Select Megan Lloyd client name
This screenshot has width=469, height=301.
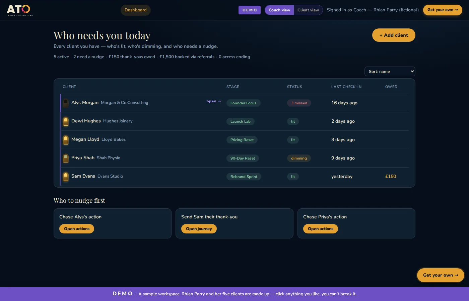(85, 139)
